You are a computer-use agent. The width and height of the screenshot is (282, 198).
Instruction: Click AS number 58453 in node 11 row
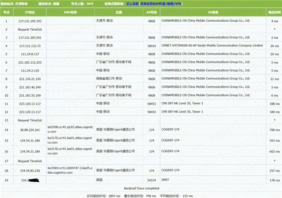152,104
